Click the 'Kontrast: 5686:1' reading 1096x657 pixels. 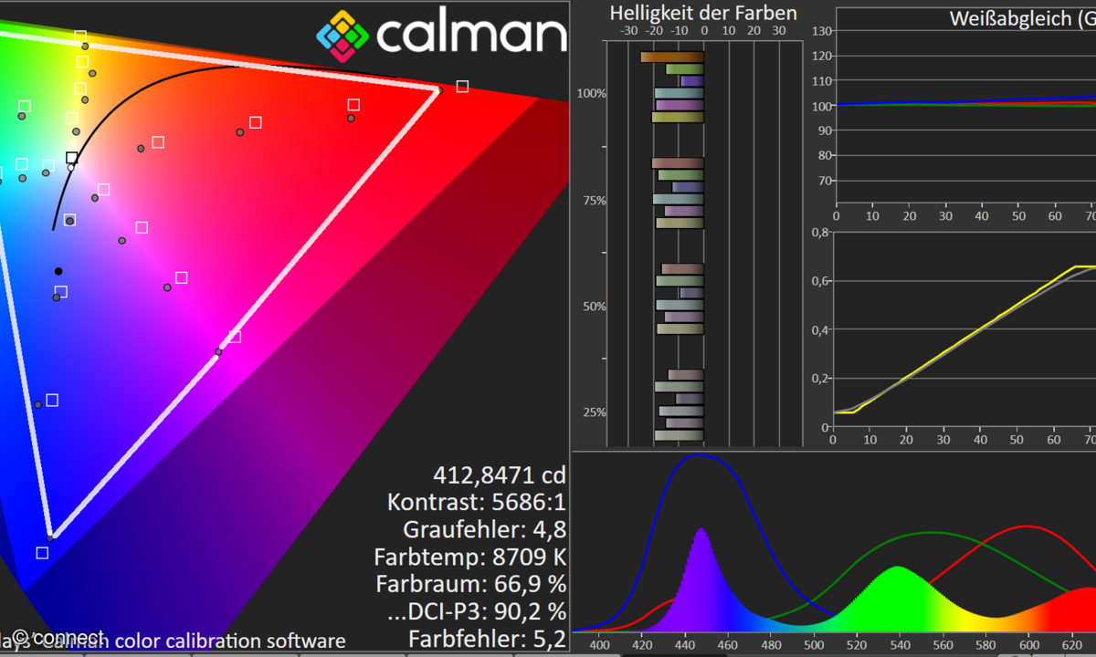pos(476,502)
